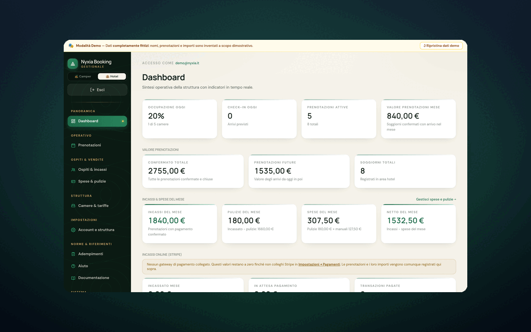
Task: Click the Nyxia Booking logo icon
Action: [x=73, y=64]
